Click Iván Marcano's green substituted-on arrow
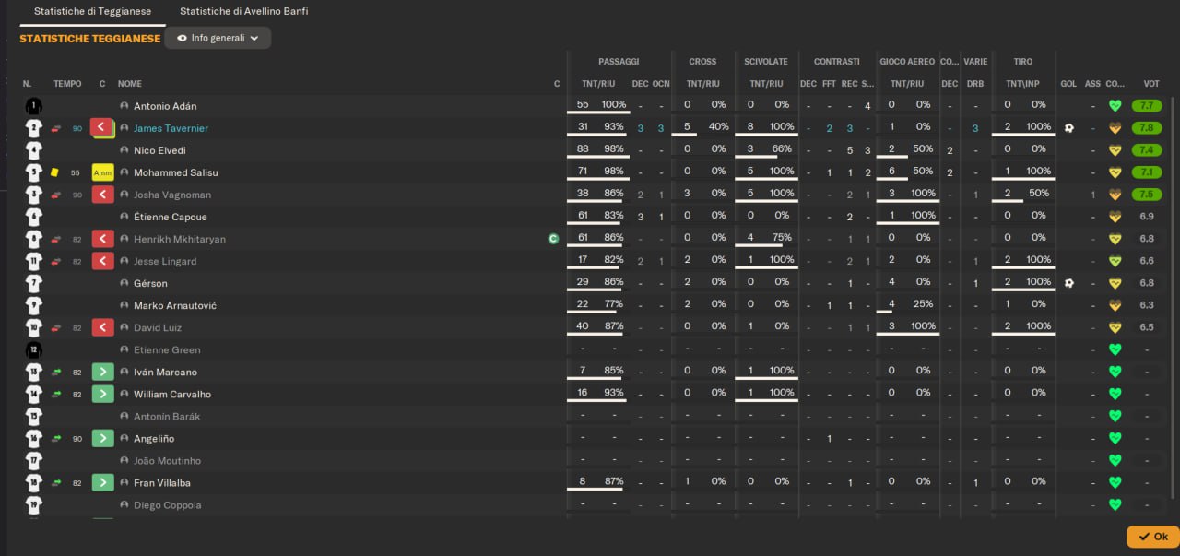 tap(102, 372)
